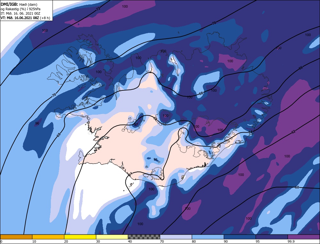The height and width of the screenshot is (244, 320).
Task: Click the medium blue 90–95 legend swatch
Action: 240,237
